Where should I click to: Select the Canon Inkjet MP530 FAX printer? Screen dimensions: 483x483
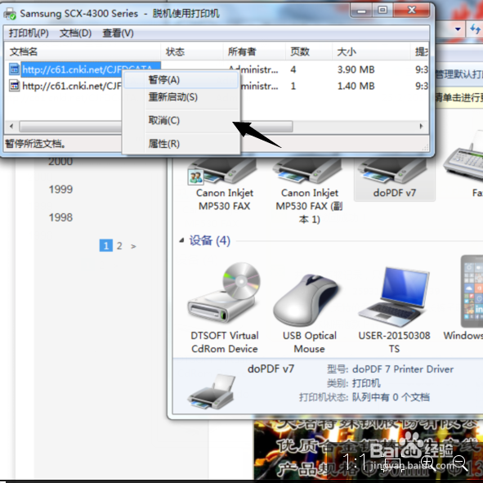pyautogui.click(x=225, y=185)
